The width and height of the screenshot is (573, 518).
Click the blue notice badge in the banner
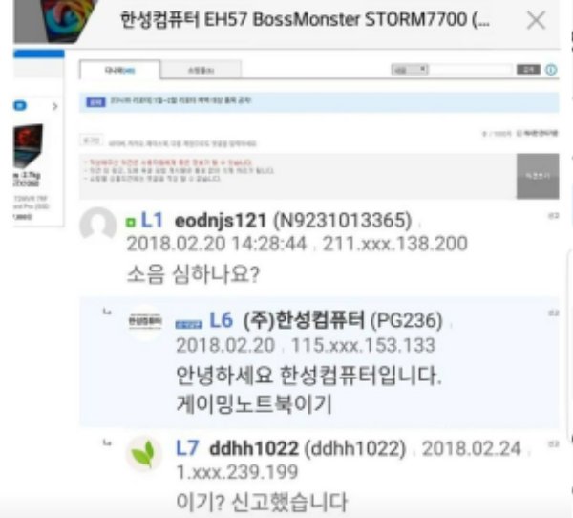(x=95, y=102)
